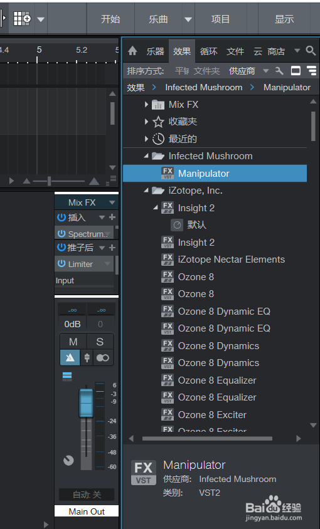
Task: Click the pan knob on main channel
Action: click(x=68, y=460)
